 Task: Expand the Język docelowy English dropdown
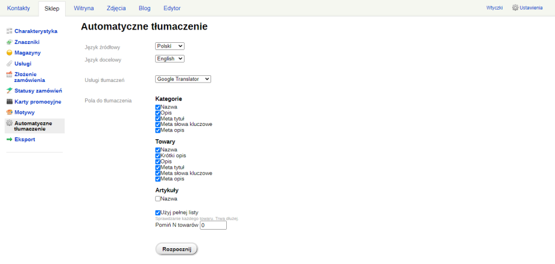point(170,58)
